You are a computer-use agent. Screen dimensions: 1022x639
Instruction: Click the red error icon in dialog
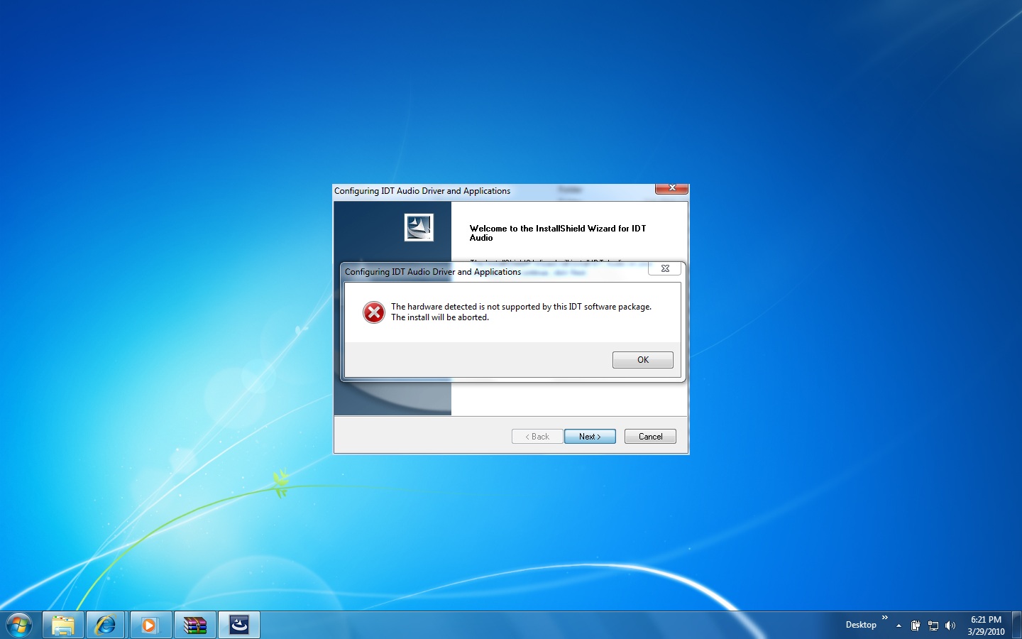coord(374,312)
